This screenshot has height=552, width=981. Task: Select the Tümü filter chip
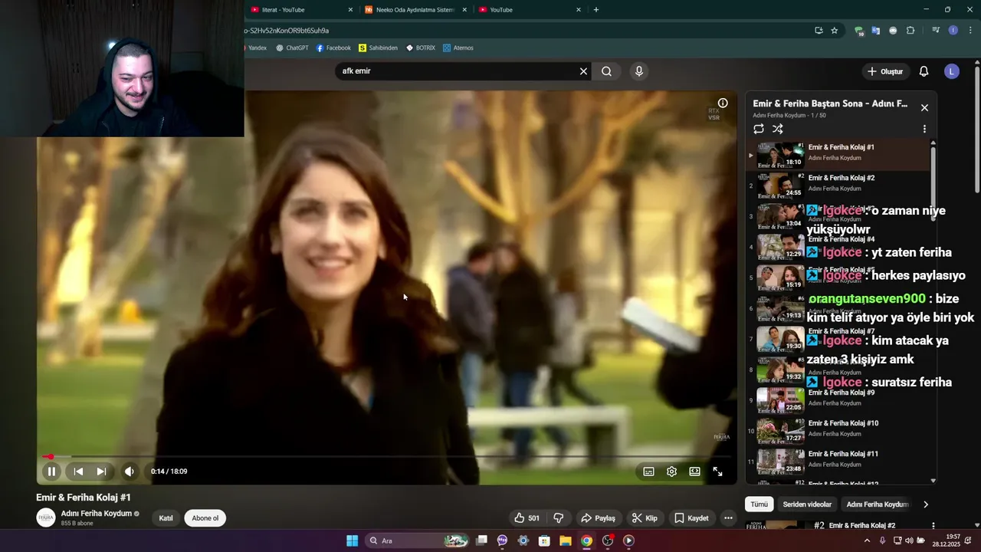(759, 504)
